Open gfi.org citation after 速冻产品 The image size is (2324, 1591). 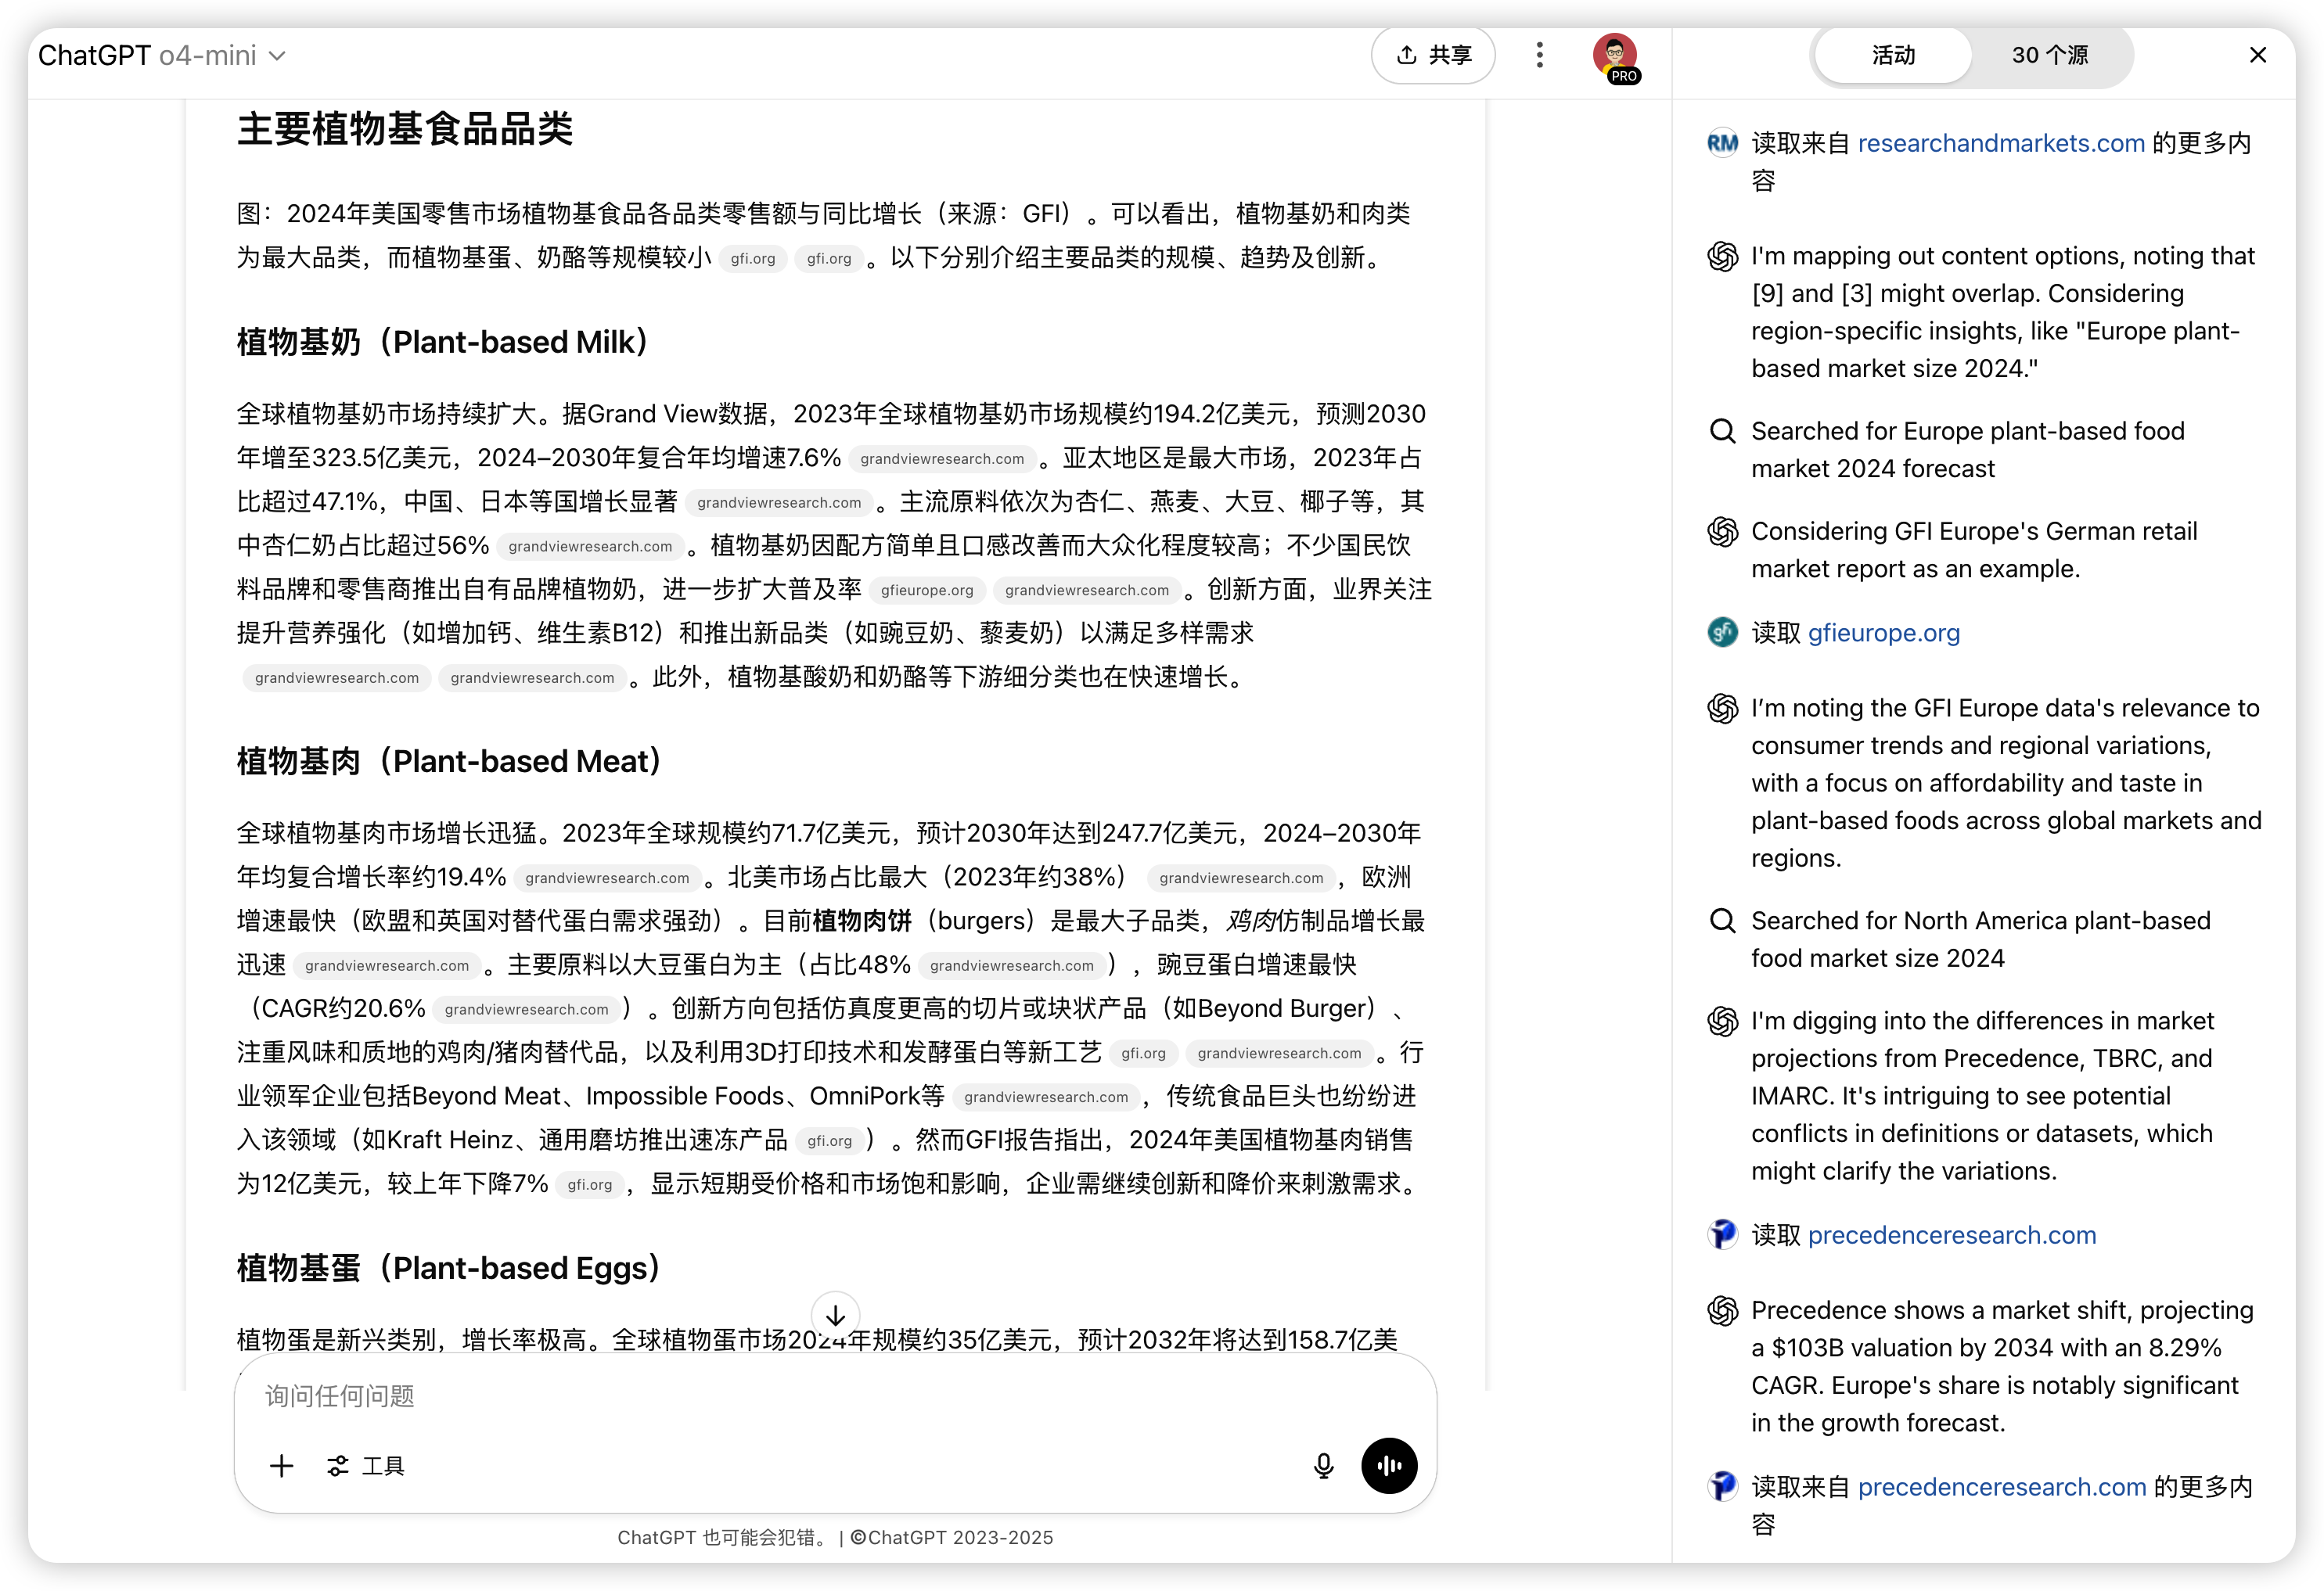pos(829,1141)
